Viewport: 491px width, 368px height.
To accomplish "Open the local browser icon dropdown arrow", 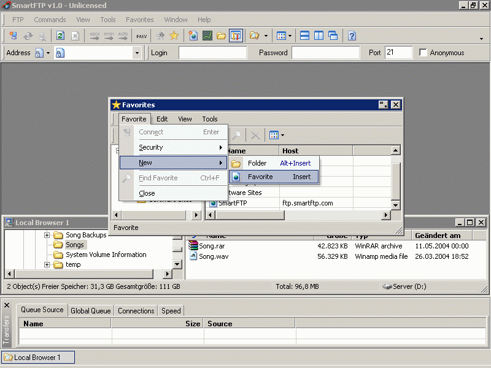I will [266, 36].
